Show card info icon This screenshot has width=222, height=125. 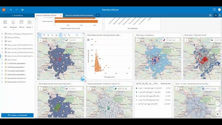click(x=77, y=35)
